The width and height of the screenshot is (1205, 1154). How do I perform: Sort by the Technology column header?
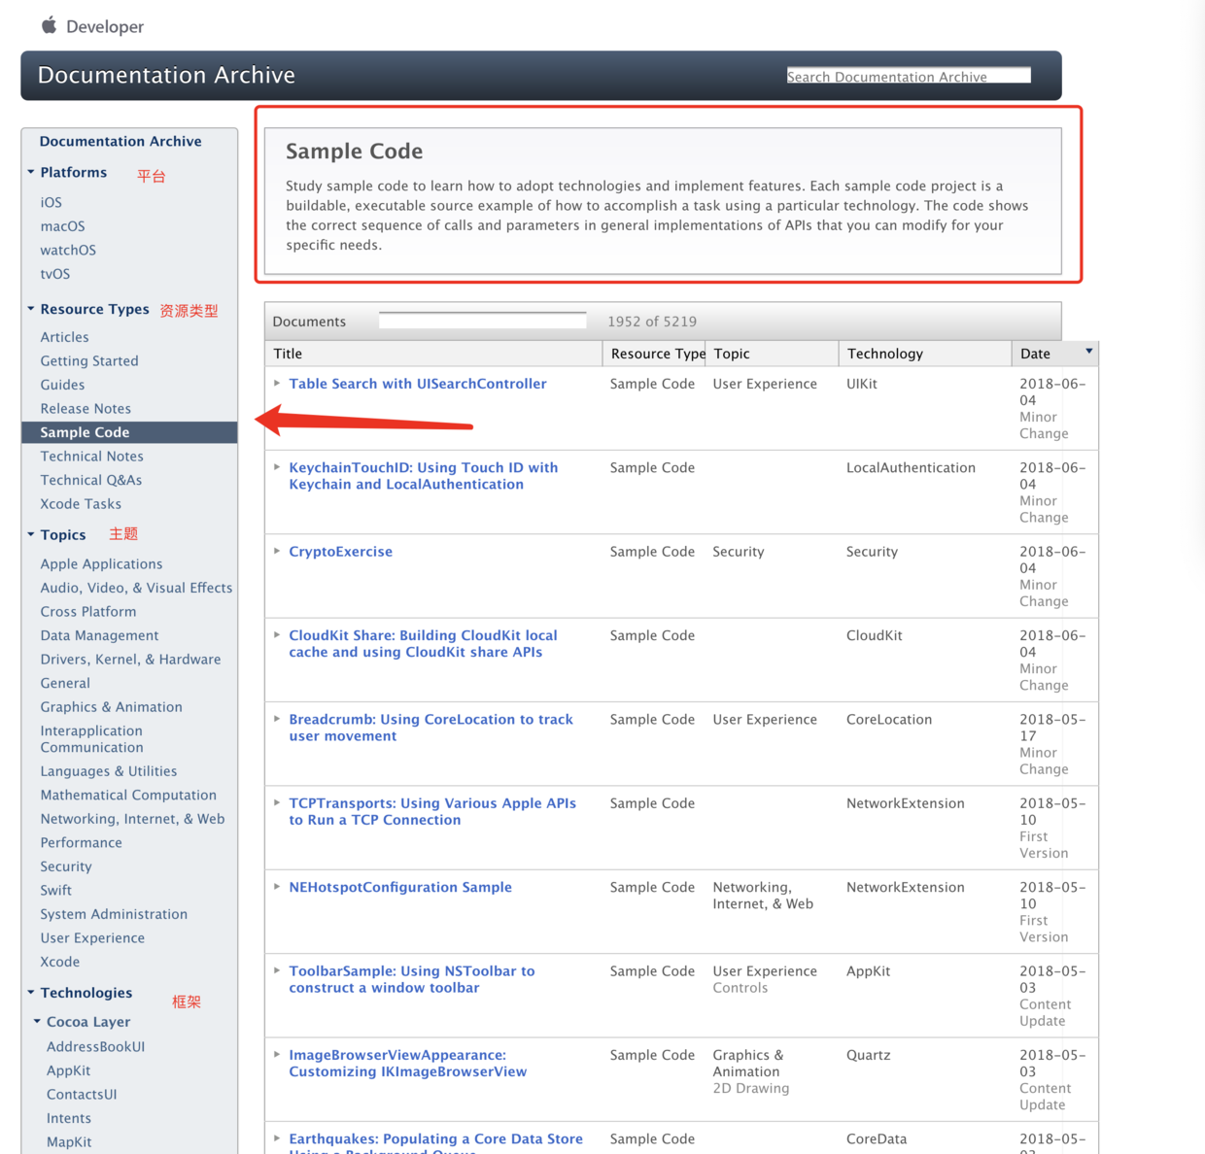pos(924,354)
